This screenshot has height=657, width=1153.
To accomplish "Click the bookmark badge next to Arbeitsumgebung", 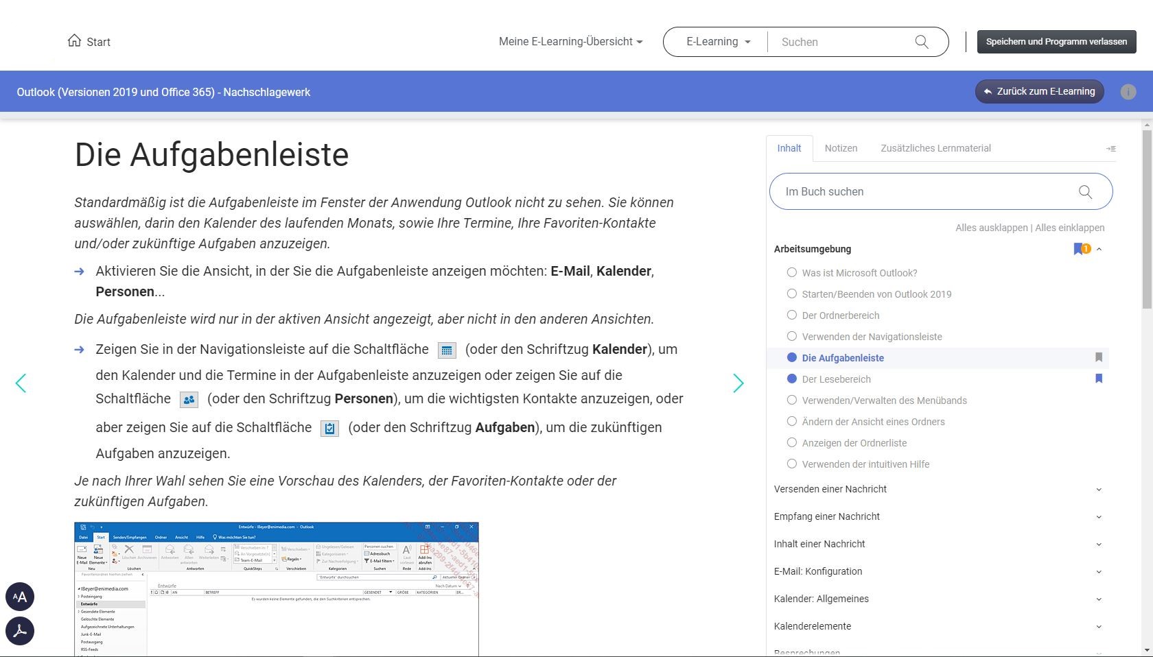I will coord(1082,249).
